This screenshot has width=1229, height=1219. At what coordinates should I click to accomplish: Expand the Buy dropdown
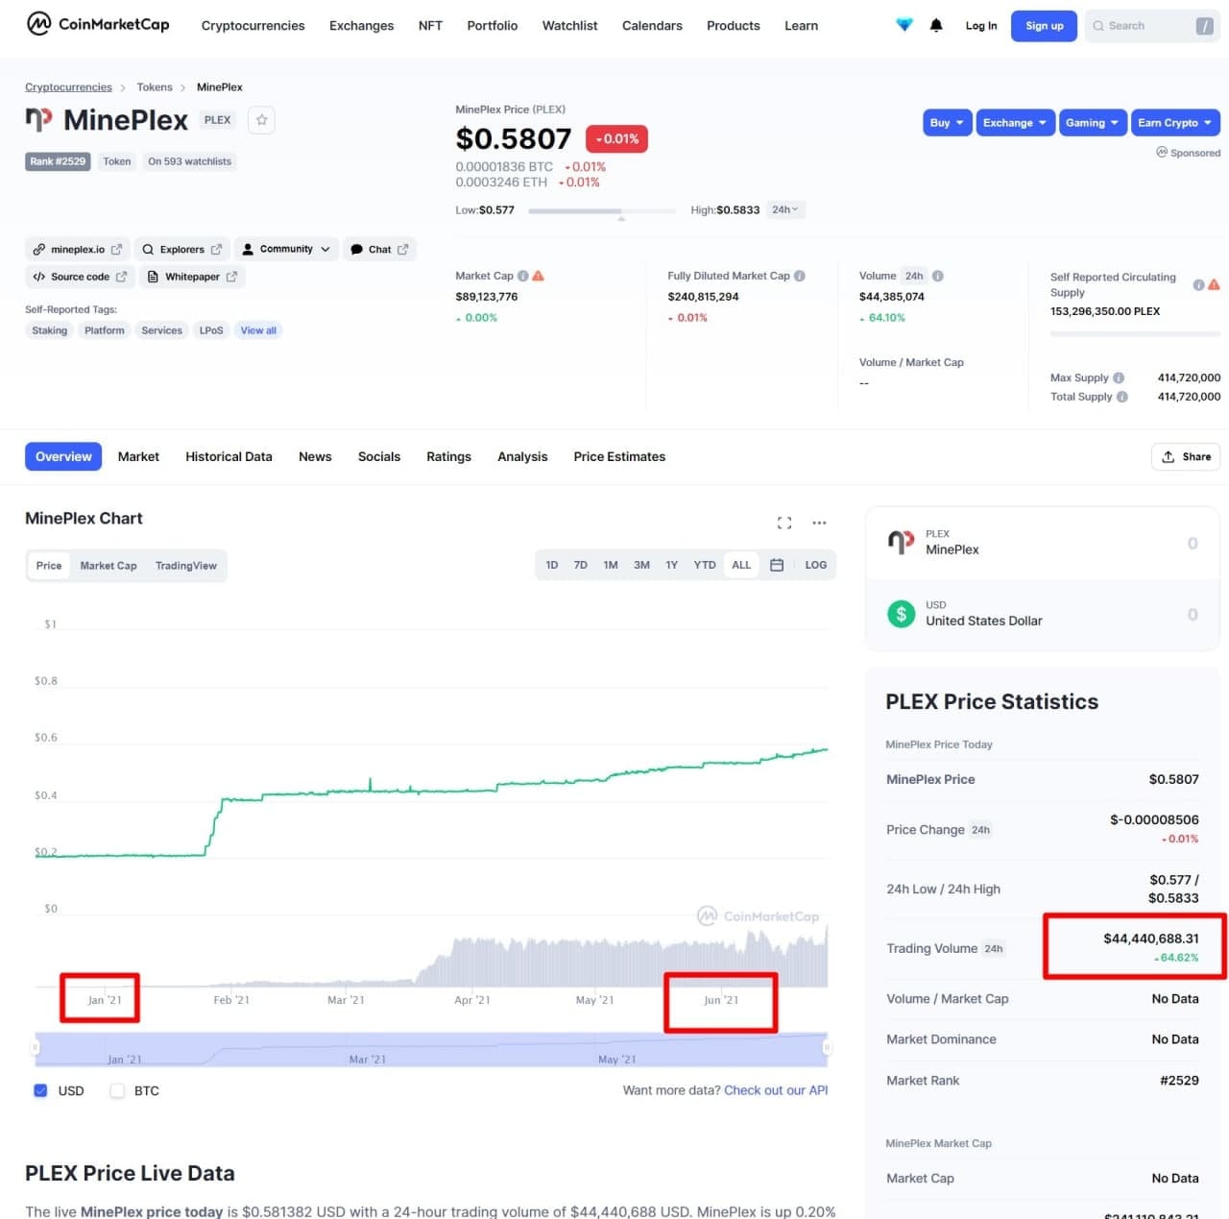click(947, 123)
